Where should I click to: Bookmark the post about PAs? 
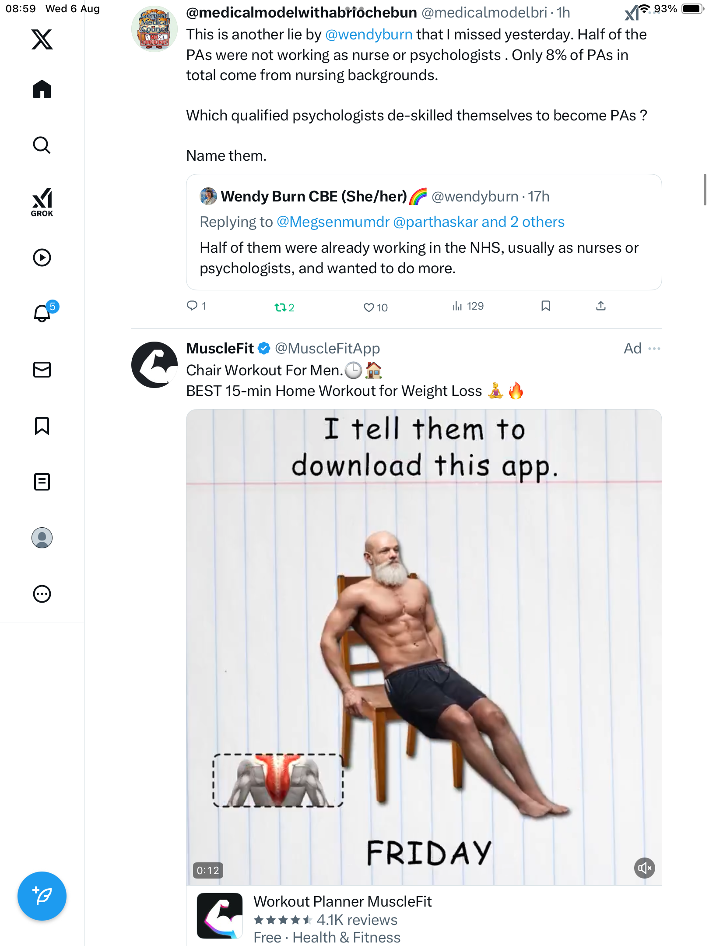tap(545, 306)
